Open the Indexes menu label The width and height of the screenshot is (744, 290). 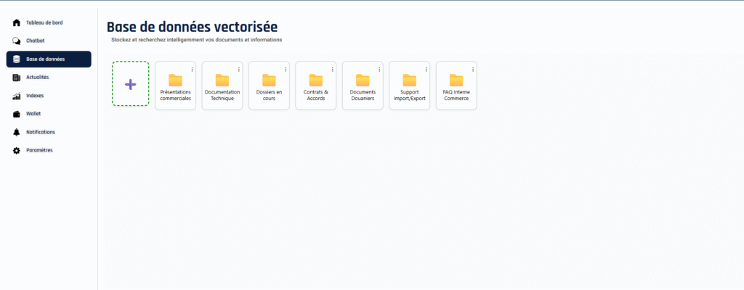click(35, 96)
